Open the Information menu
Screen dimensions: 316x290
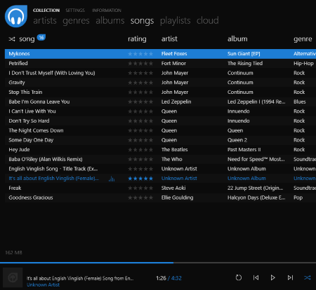coord(107,11)
